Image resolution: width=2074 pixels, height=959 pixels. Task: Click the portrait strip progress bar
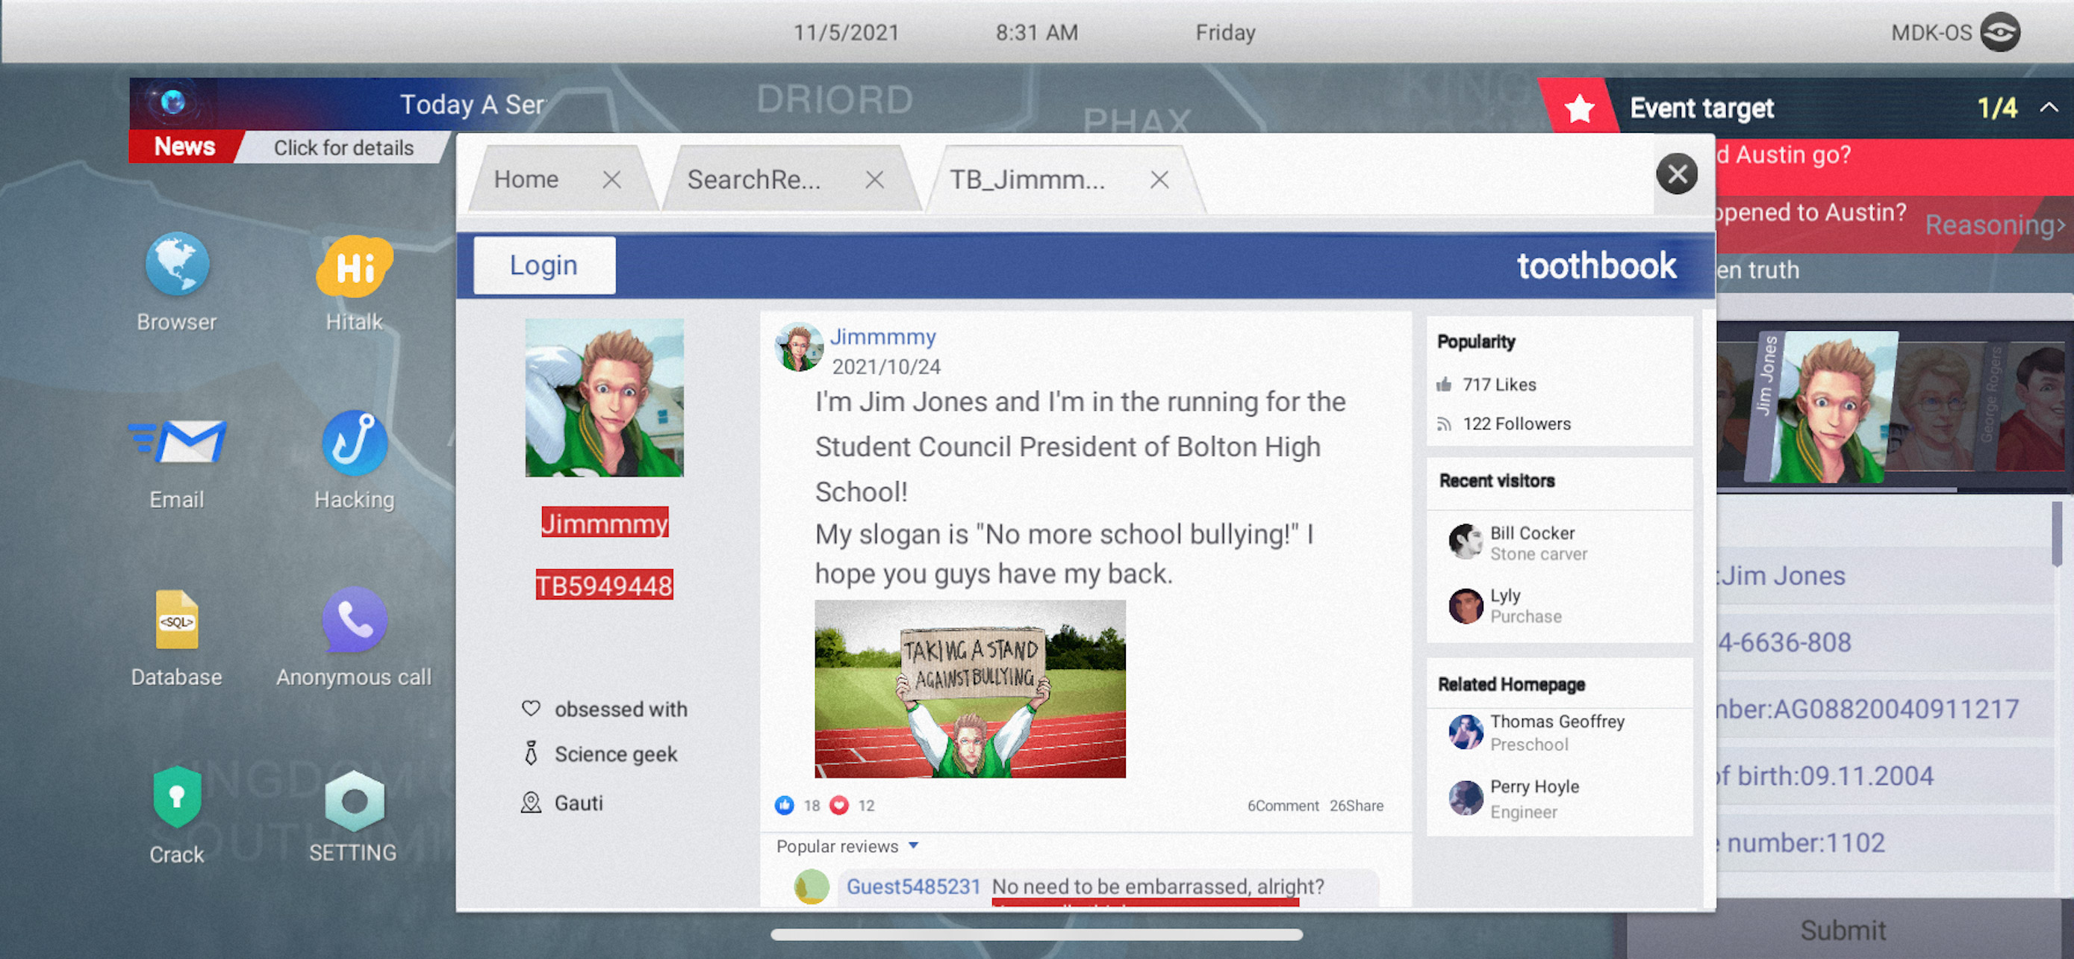click(x=1838, y=488)
